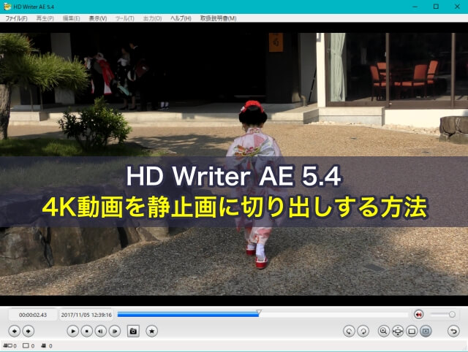The height and width of the screenshot is (352, 468).
Task: Stop playback with the Stop button
Action: (x=87, y=331)
